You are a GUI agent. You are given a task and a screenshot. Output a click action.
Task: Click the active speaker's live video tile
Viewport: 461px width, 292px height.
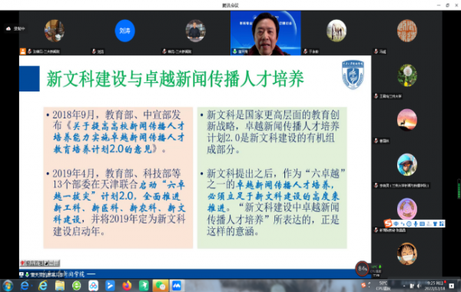[266, 33]
